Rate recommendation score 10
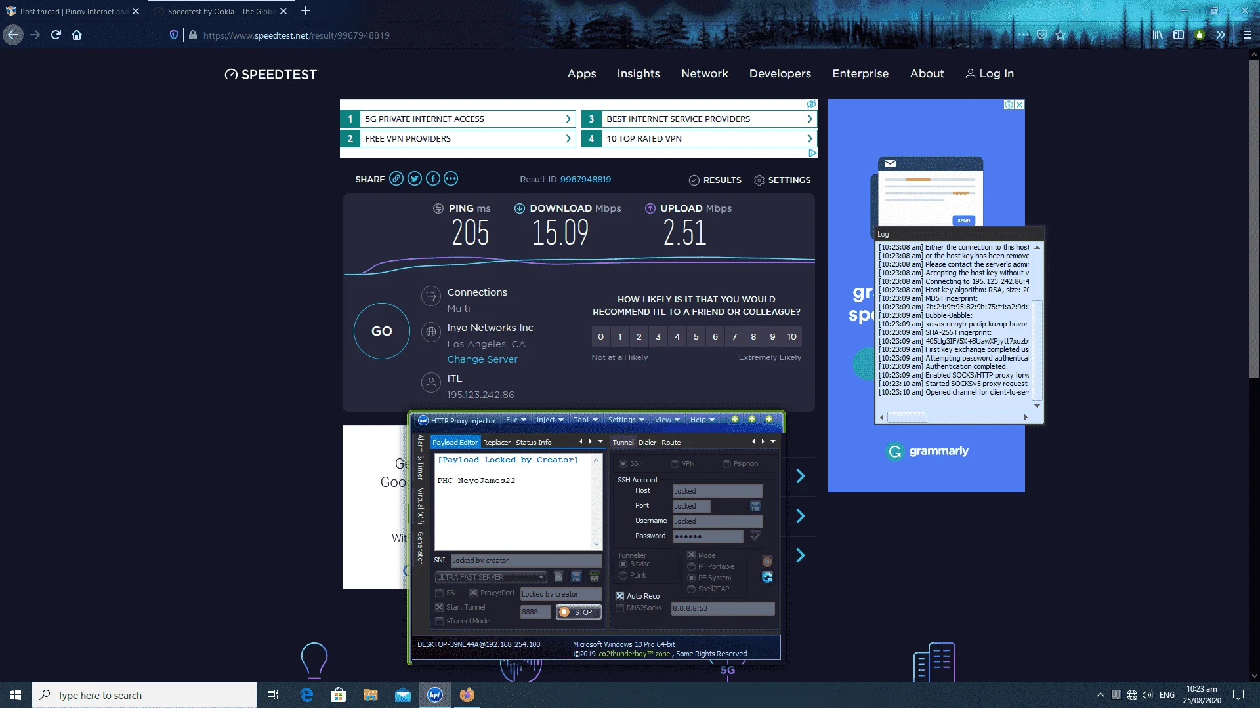 [x=792, y=336]
